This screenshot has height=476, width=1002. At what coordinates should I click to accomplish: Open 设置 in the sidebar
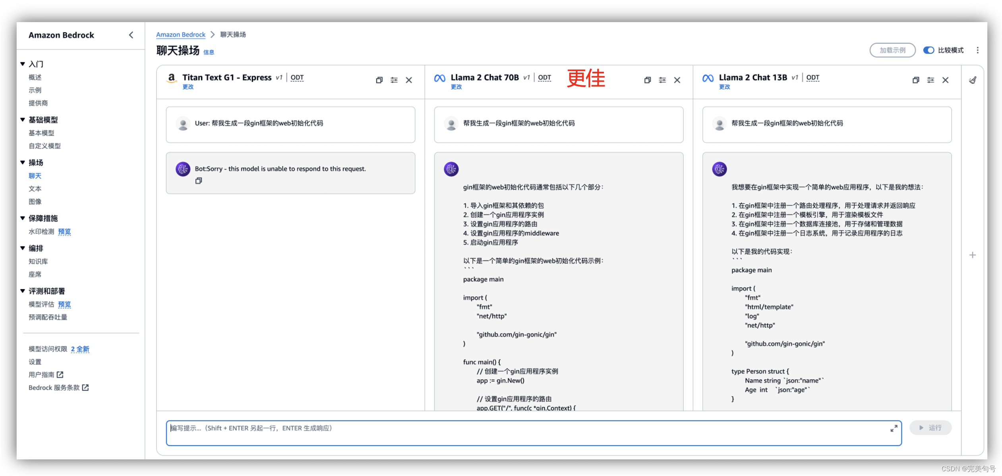35,361
